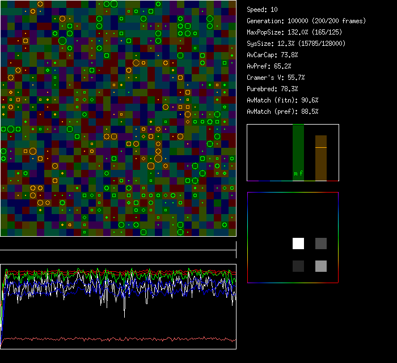The height and width of the screenshot is (363, 397).
Task: Click the gray square right of white square
Action: (x=321, y=244)
